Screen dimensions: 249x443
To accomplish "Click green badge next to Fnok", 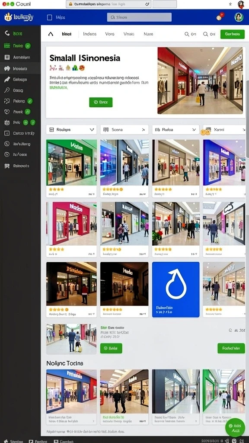I will pos(27,112).
